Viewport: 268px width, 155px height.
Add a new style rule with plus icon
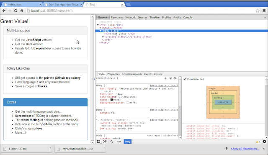165,78
